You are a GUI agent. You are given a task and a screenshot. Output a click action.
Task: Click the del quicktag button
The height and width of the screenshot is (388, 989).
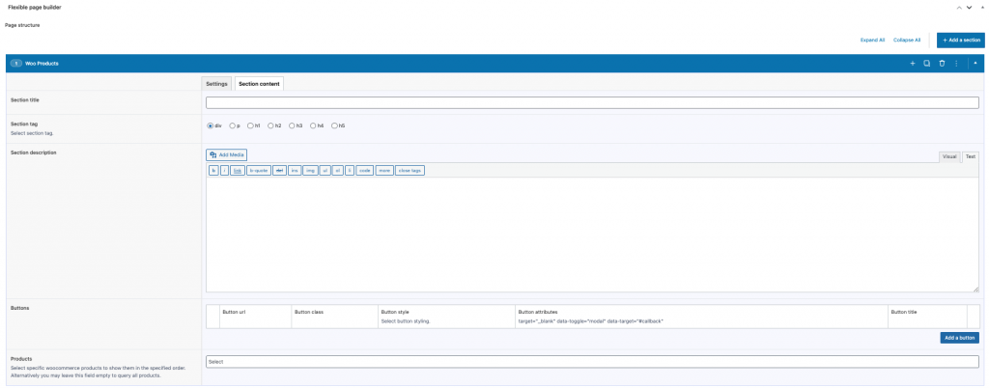[x=279, y=170]
